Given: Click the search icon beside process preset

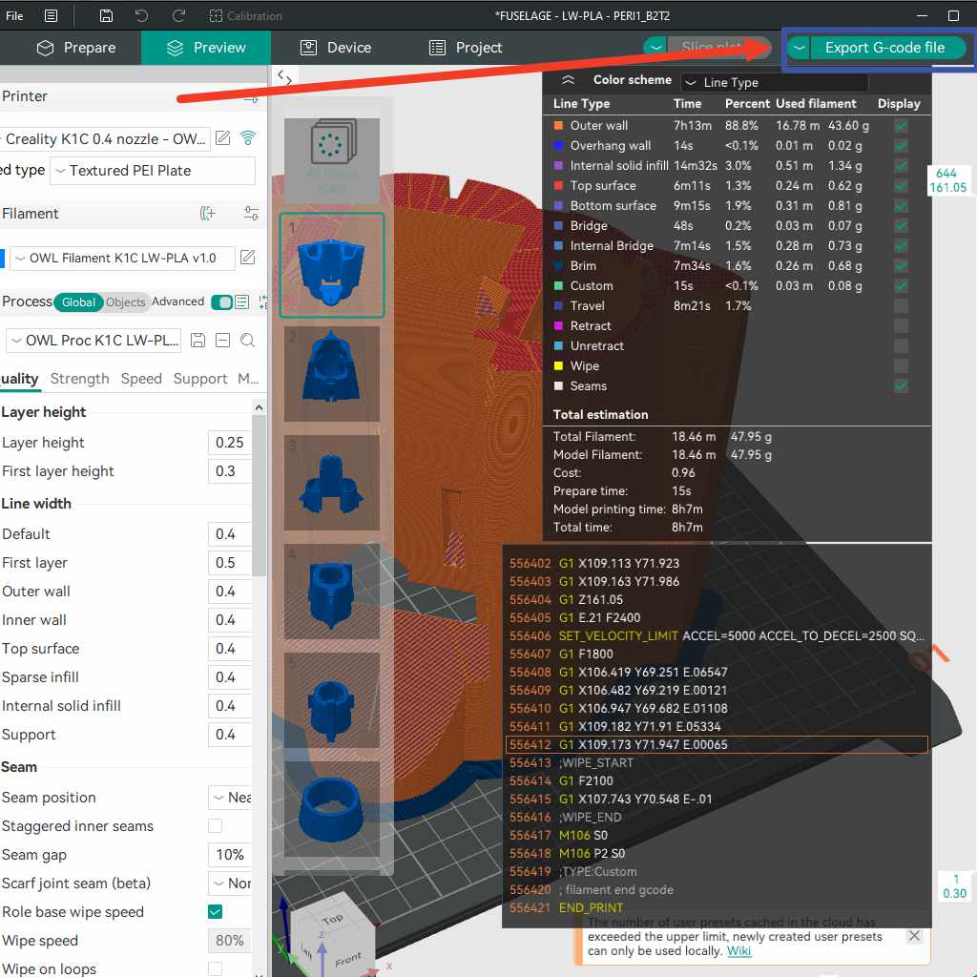Looking at the screenshot, I should click(x=247, y=341).
